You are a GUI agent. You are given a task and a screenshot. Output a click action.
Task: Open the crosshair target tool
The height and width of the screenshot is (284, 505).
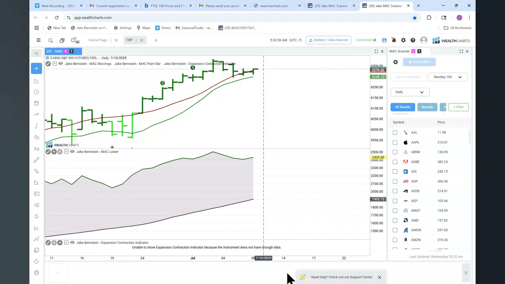37,261
